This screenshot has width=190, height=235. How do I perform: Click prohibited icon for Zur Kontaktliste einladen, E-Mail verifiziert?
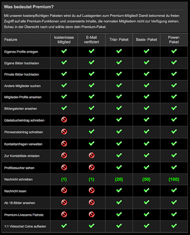[92, 156]
